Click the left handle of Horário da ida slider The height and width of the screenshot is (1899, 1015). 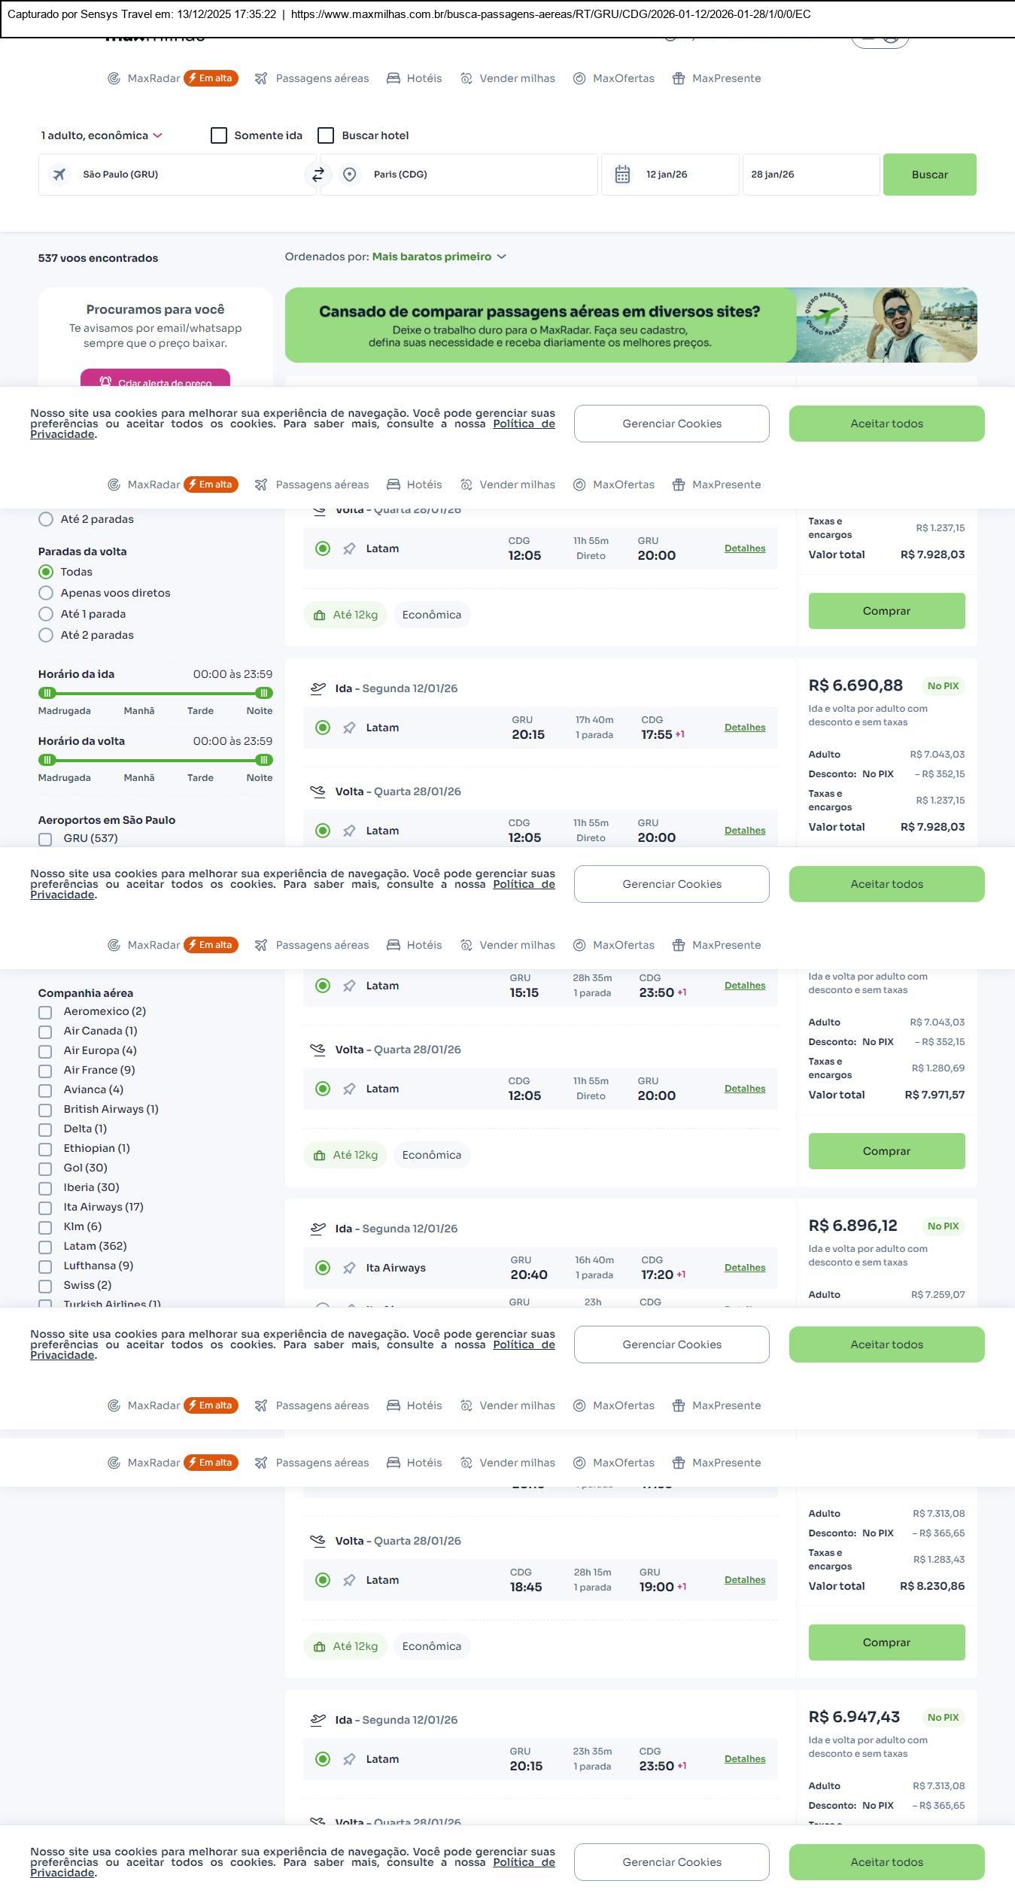(47, 693)
